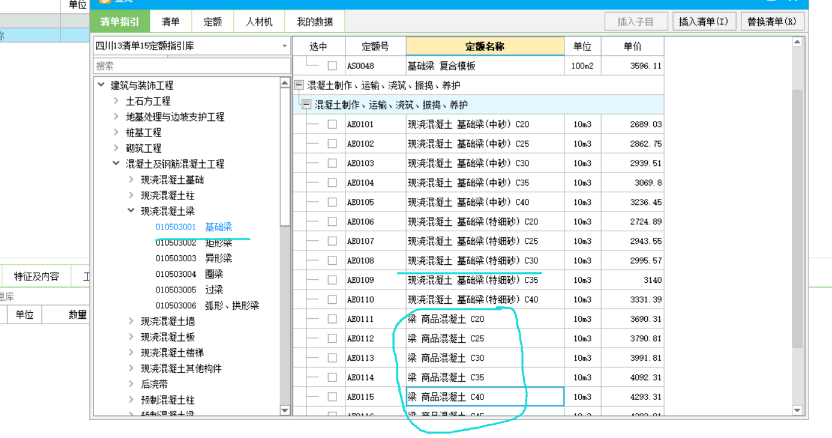Click the 替换清单(R) button
Screen dimensions: 832x438
click(772, 22)
